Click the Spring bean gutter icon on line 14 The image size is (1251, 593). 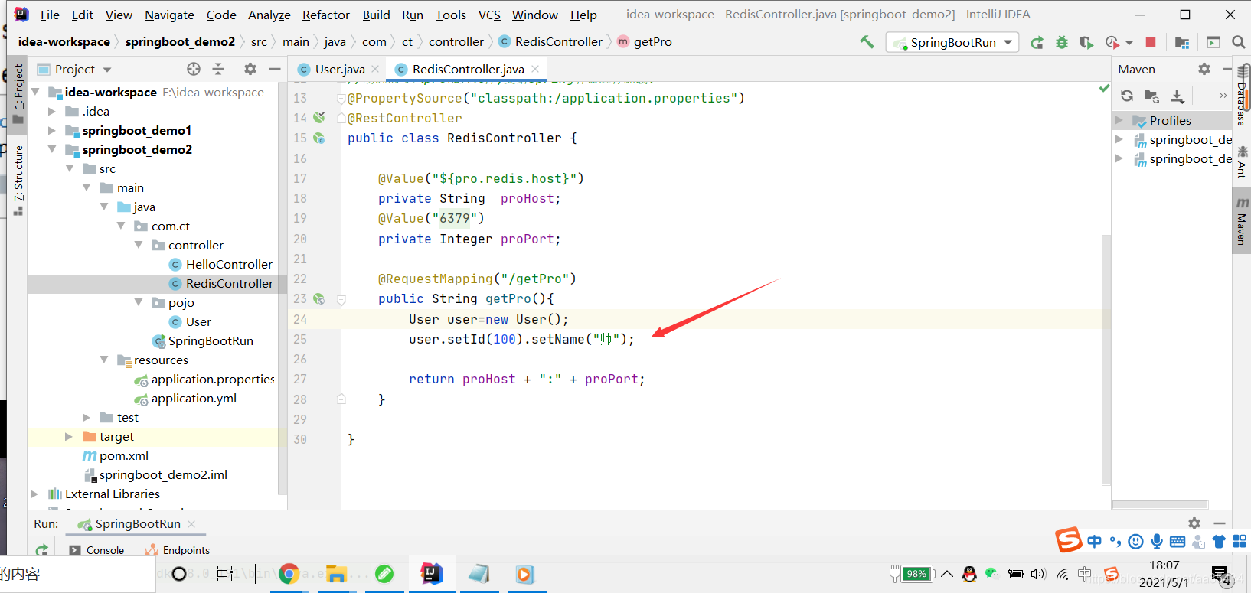point(319,118)
